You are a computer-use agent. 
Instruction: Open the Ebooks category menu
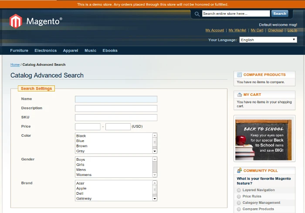click(110, 51)
